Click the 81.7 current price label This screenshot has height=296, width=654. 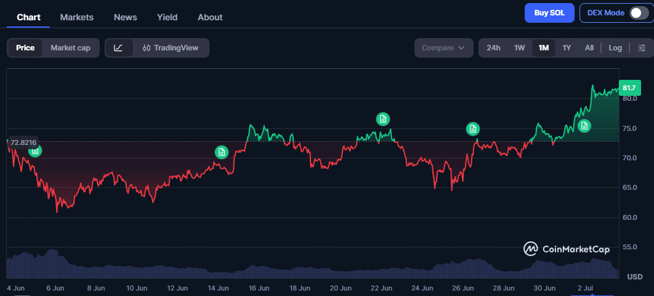click(629, 88)
